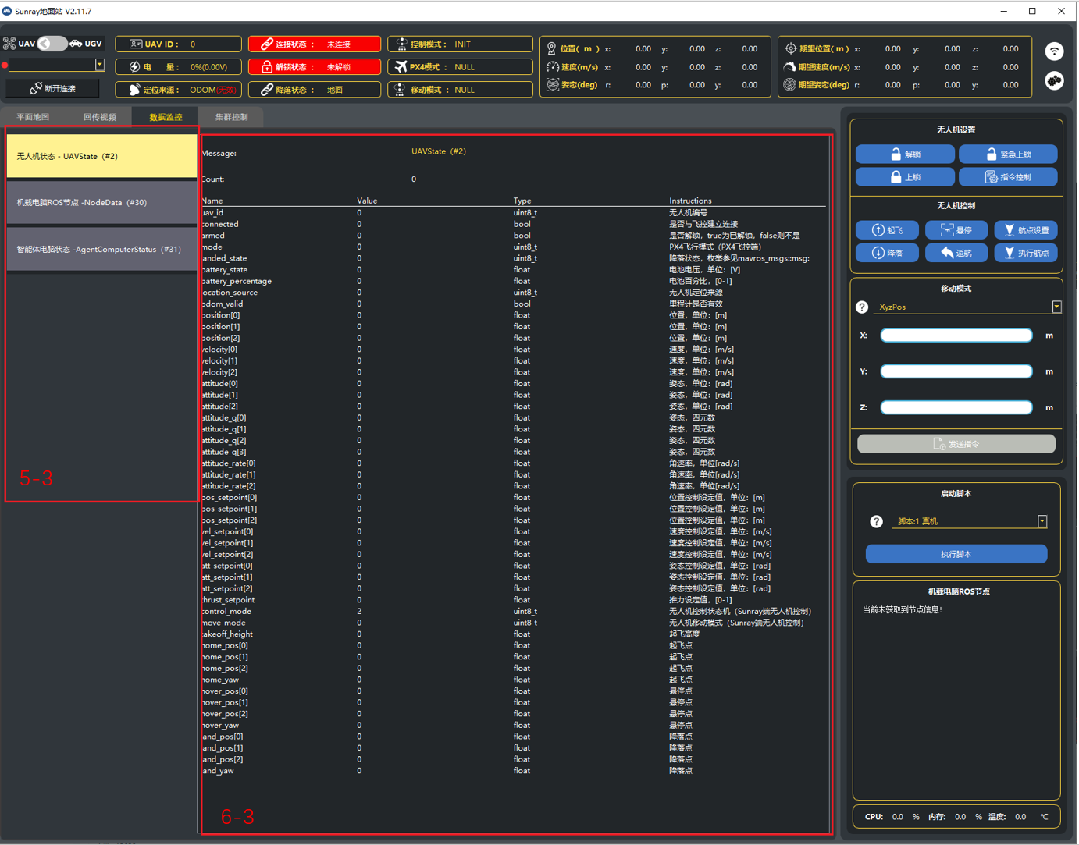
Task: Click the 起飞 takeoff button
Action: pyautogui.click(x=887, y=230)
